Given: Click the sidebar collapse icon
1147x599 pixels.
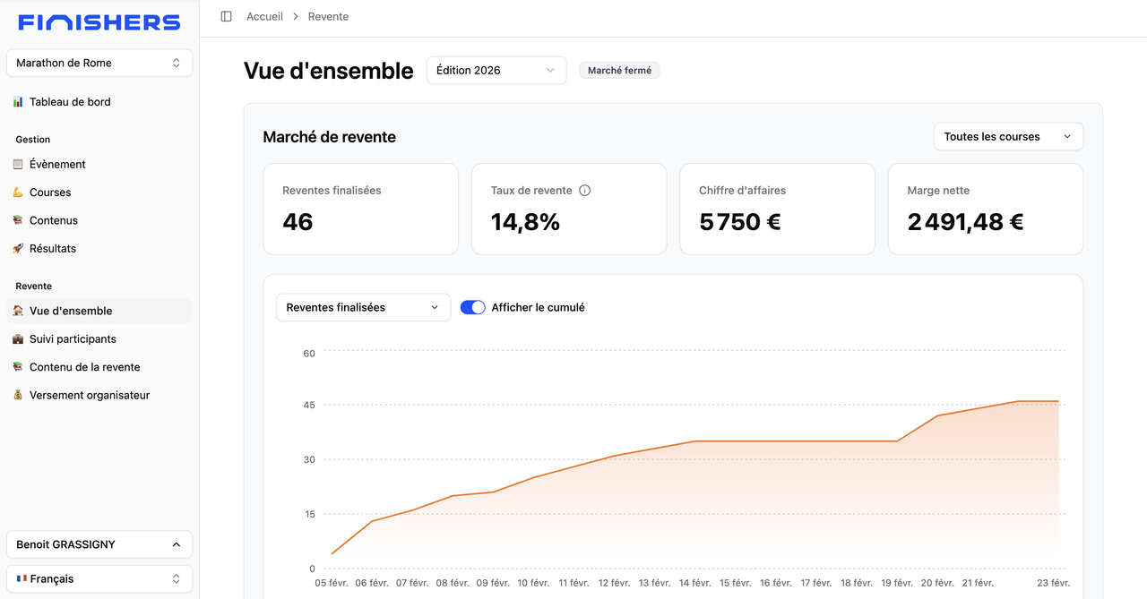Looking at the screenshot, I should point(226,17).
